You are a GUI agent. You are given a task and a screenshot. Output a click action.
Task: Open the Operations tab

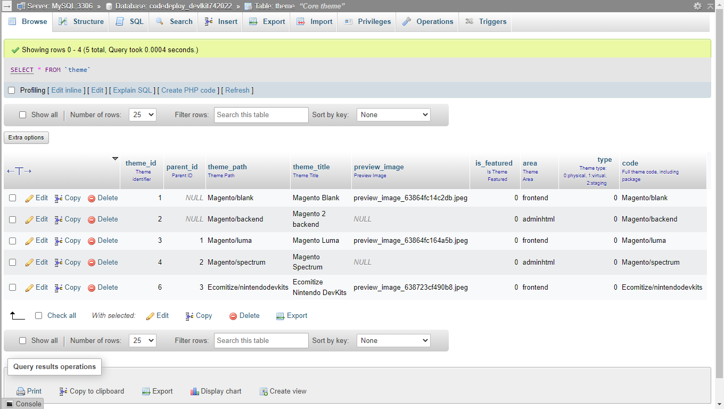tap(427, 22)
